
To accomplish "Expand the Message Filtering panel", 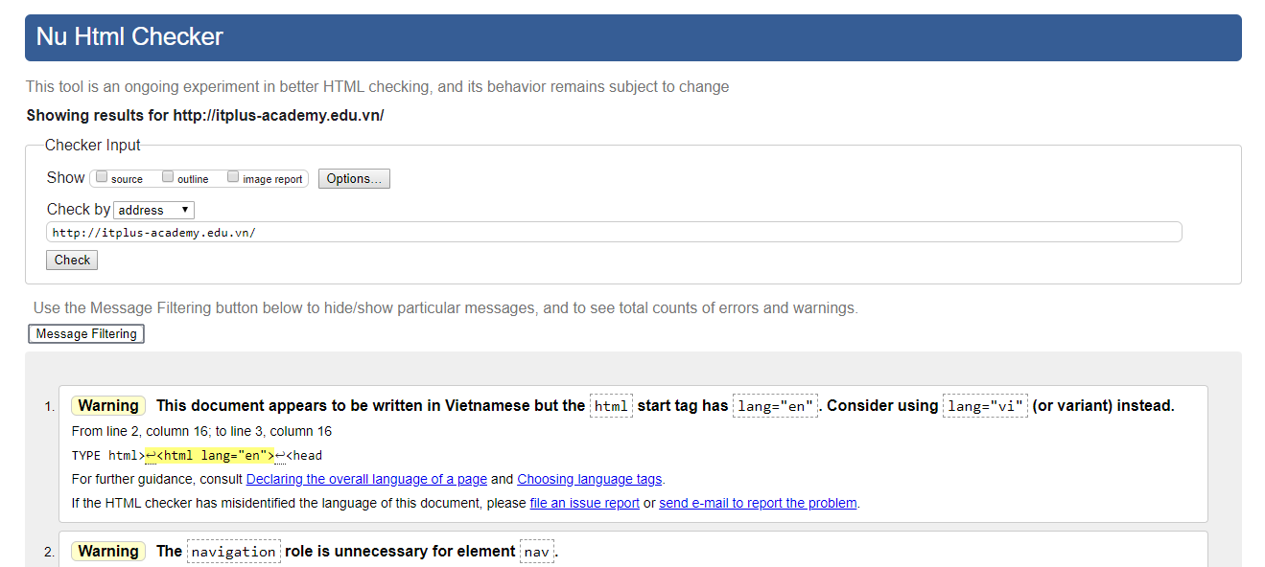I will tap(86, 334).
